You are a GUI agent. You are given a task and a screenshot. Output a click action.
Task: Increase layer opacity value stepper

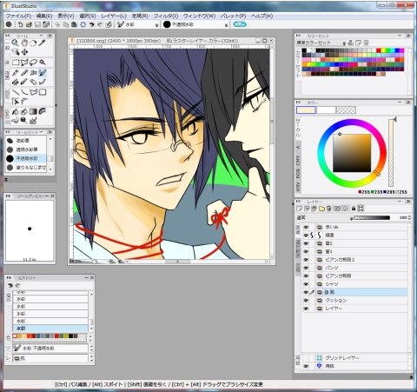point(409,216)
